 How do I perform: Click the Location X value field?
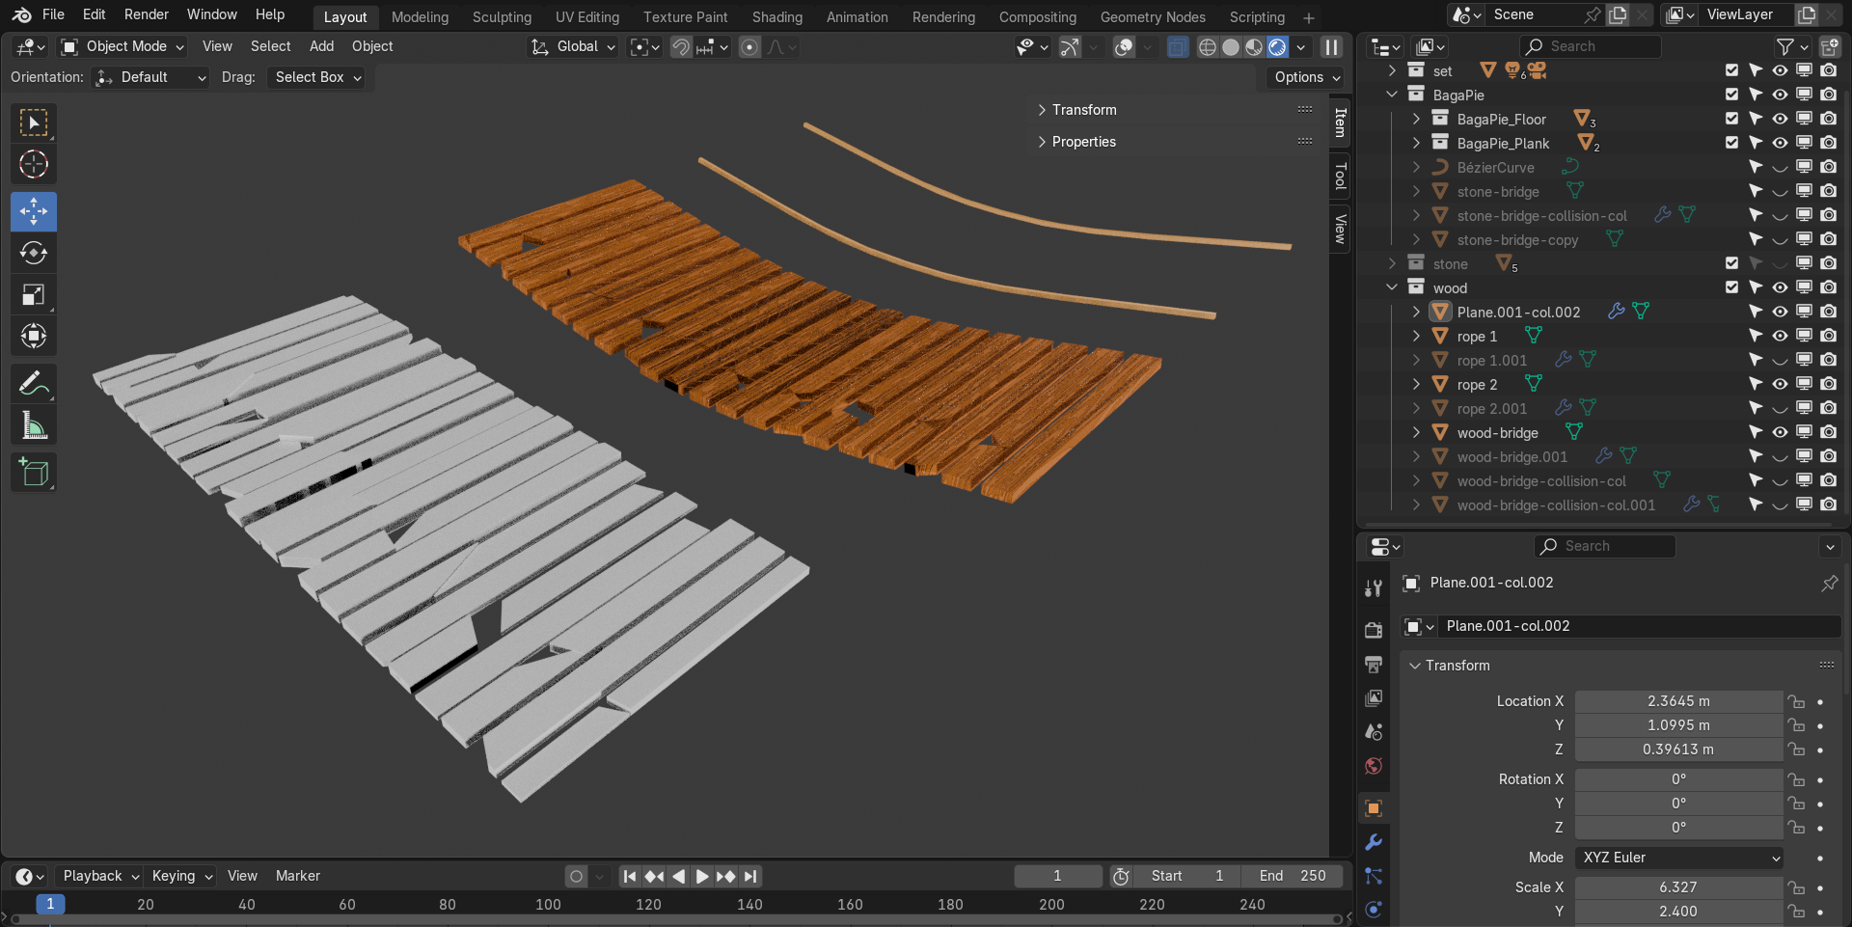pos(1677,701)
